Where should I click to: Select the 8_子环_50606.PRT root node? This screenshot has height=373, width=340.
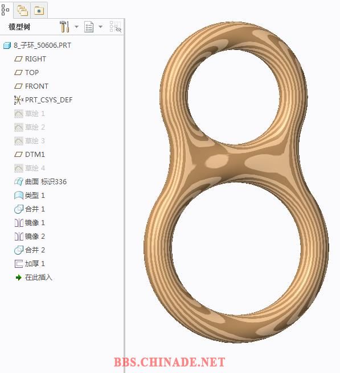tap(42, 45)
